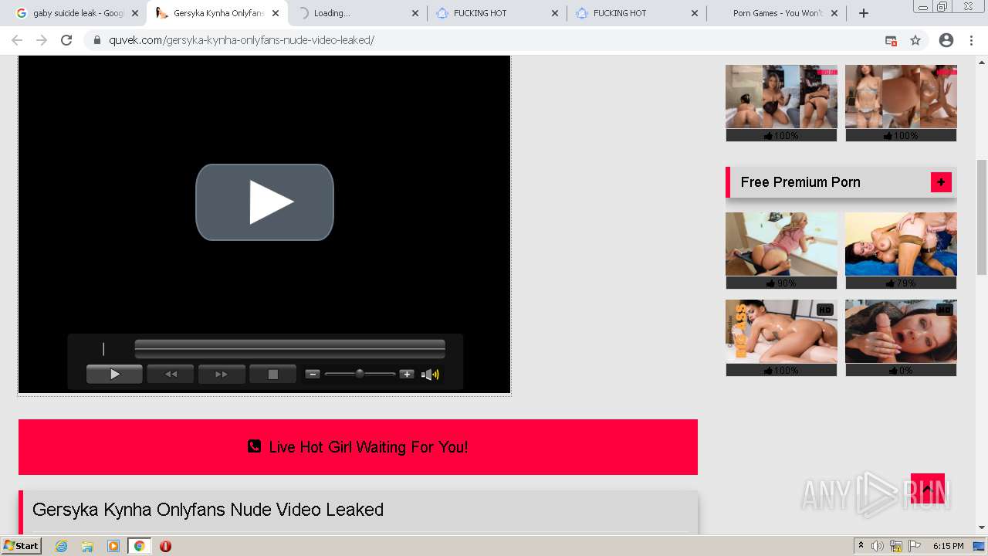Stop the video with the stop button
Screen dimensions: 988x556
pos(272,375)
